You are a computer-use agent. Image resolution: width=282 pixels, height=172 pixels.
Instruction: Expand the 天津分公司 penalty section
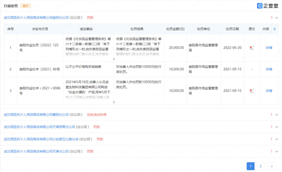tap(277, 151)
